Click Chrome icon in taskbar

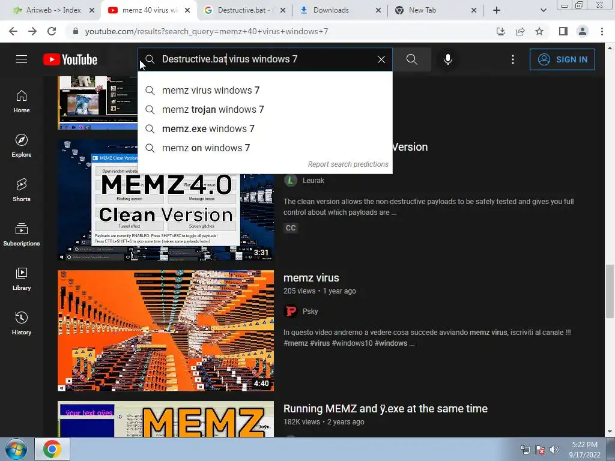point(52,449)
